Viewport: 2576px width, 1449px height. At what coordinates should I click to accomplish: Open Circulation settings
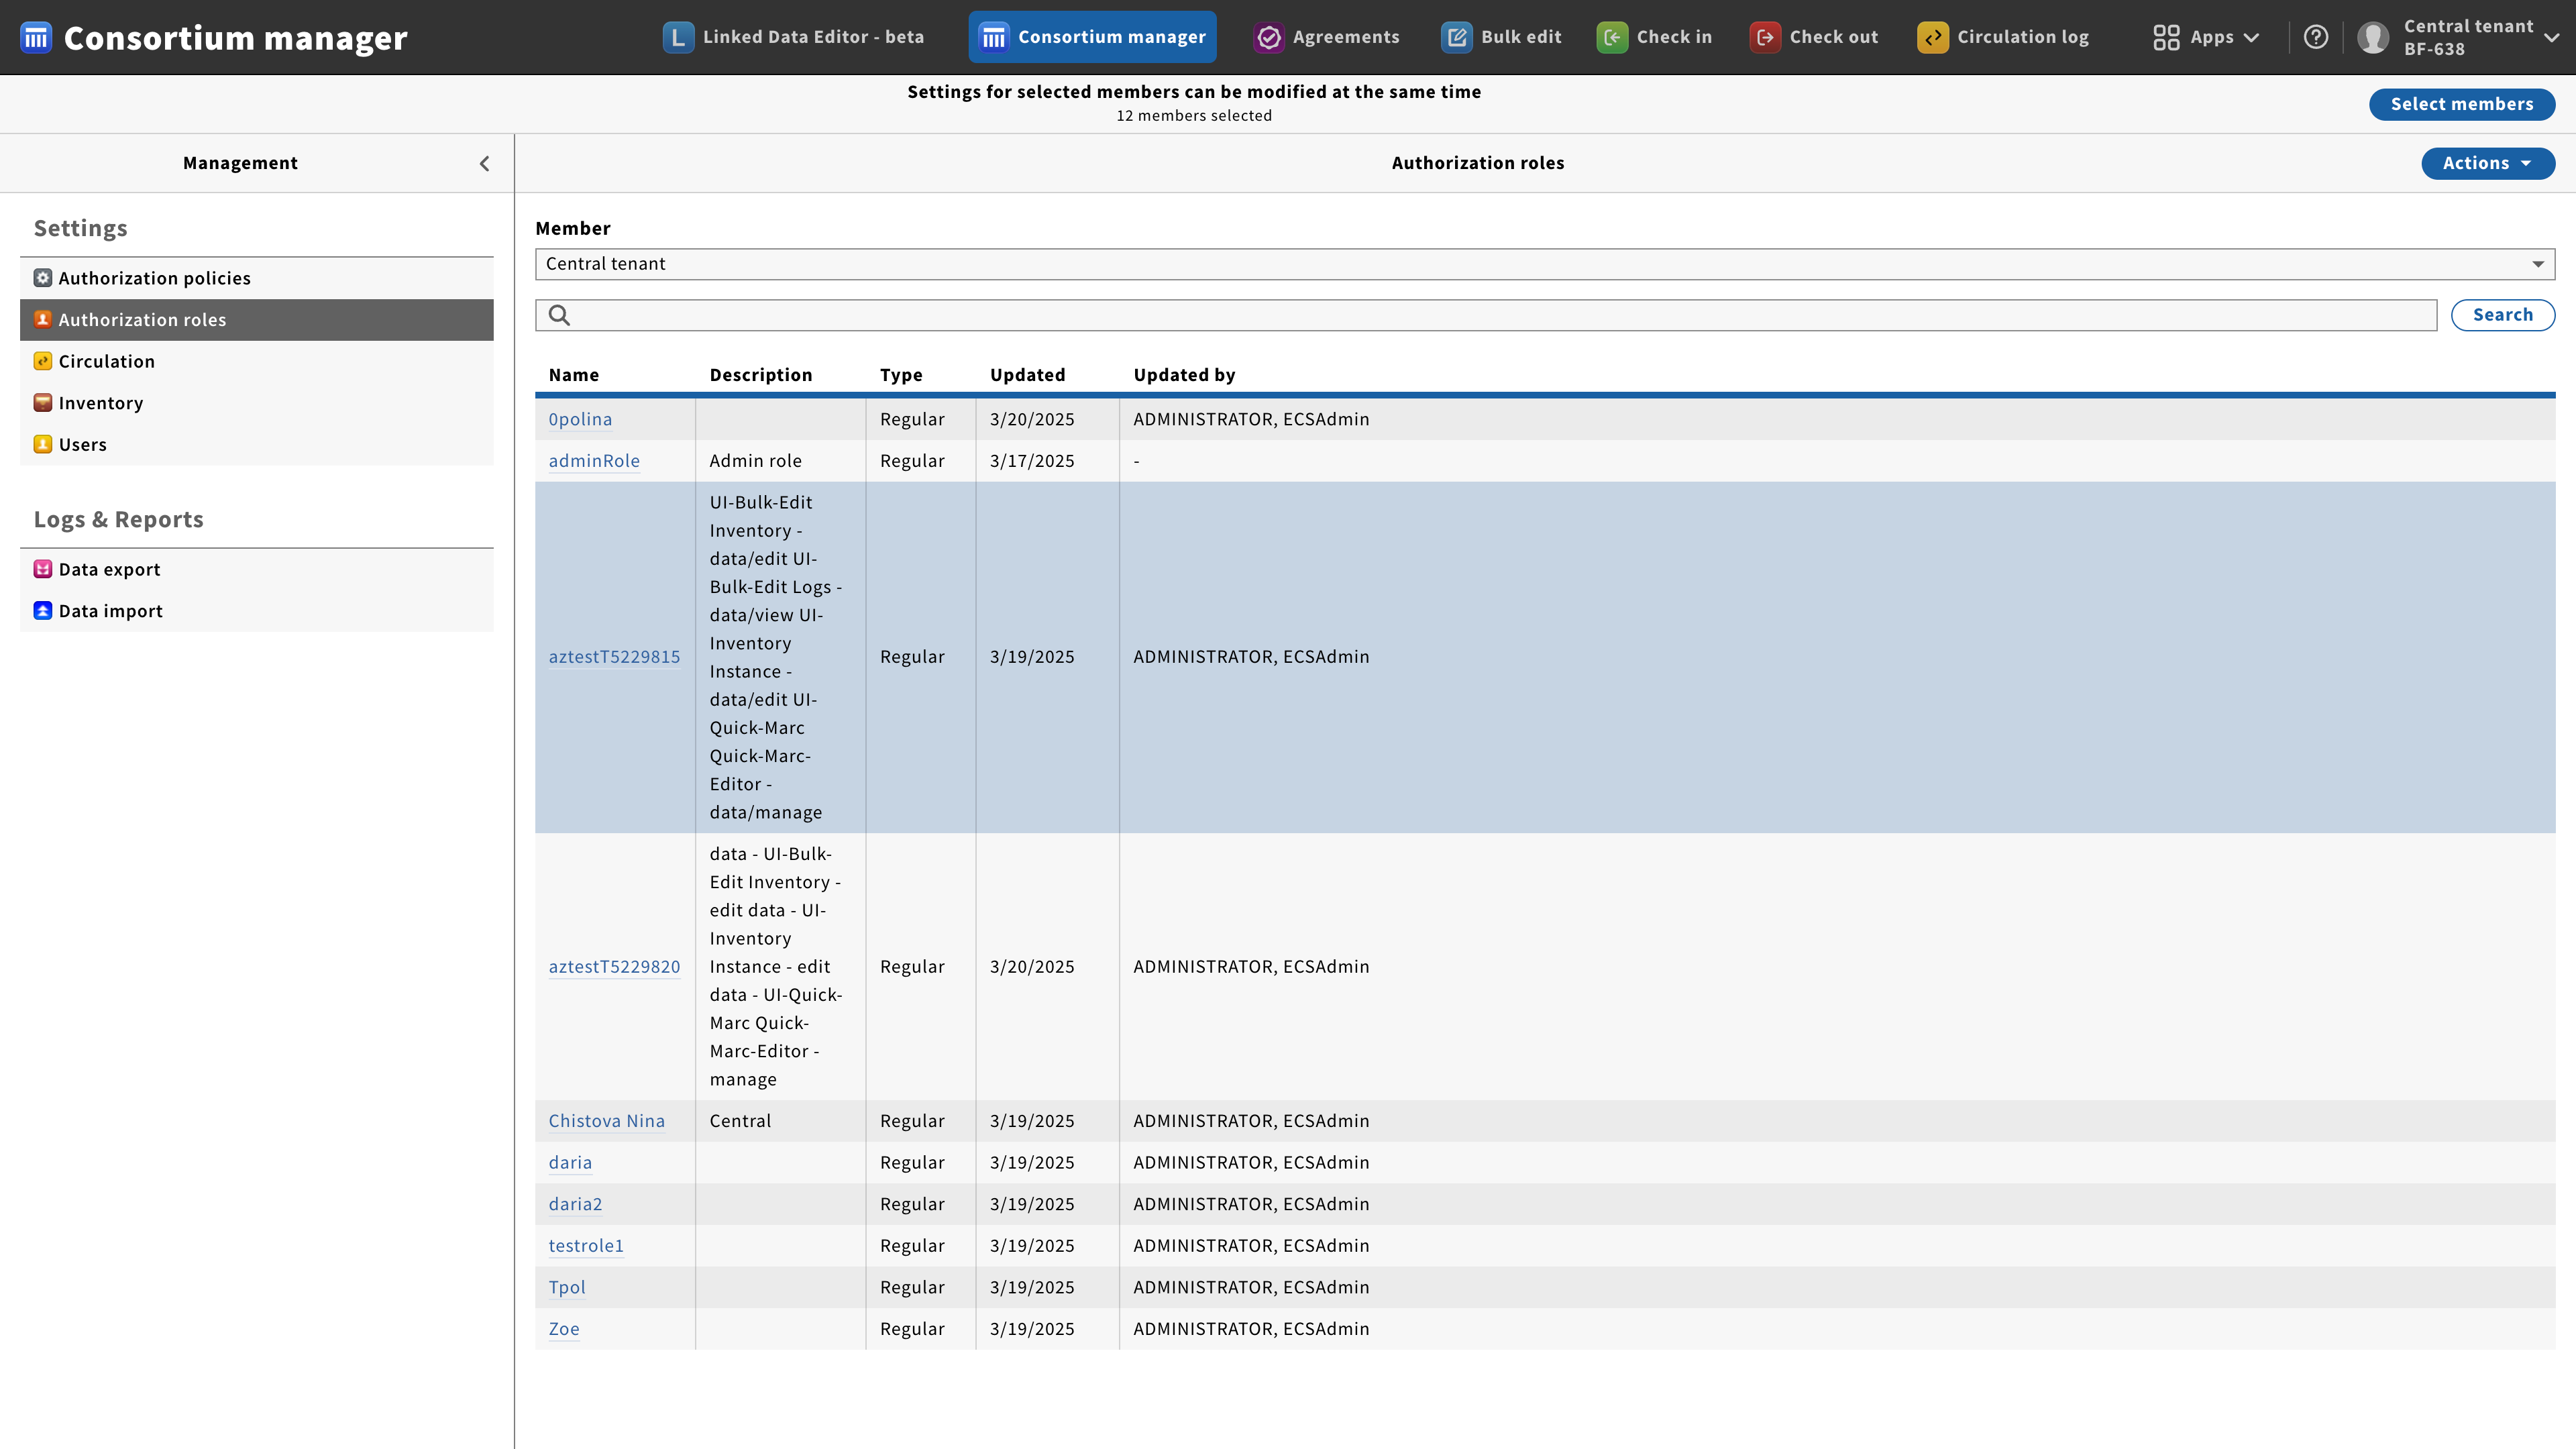257,361
